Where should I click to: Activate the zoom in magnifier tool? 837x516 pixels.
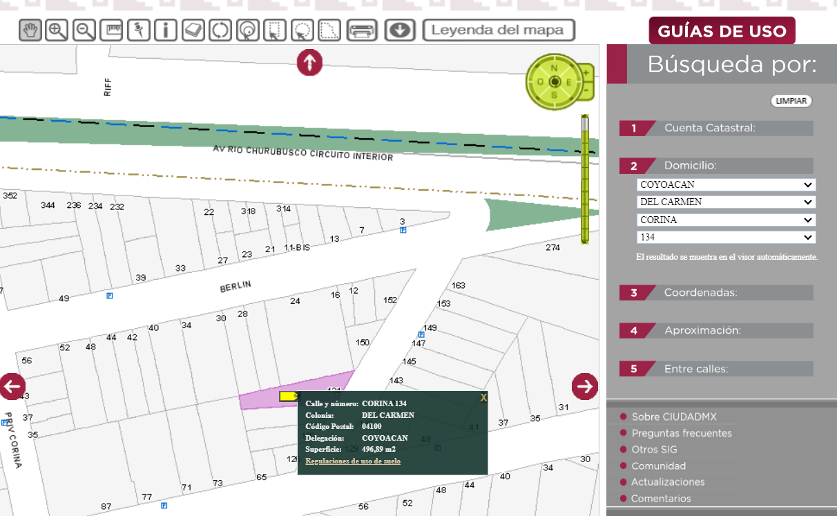(x=57, y=30)
